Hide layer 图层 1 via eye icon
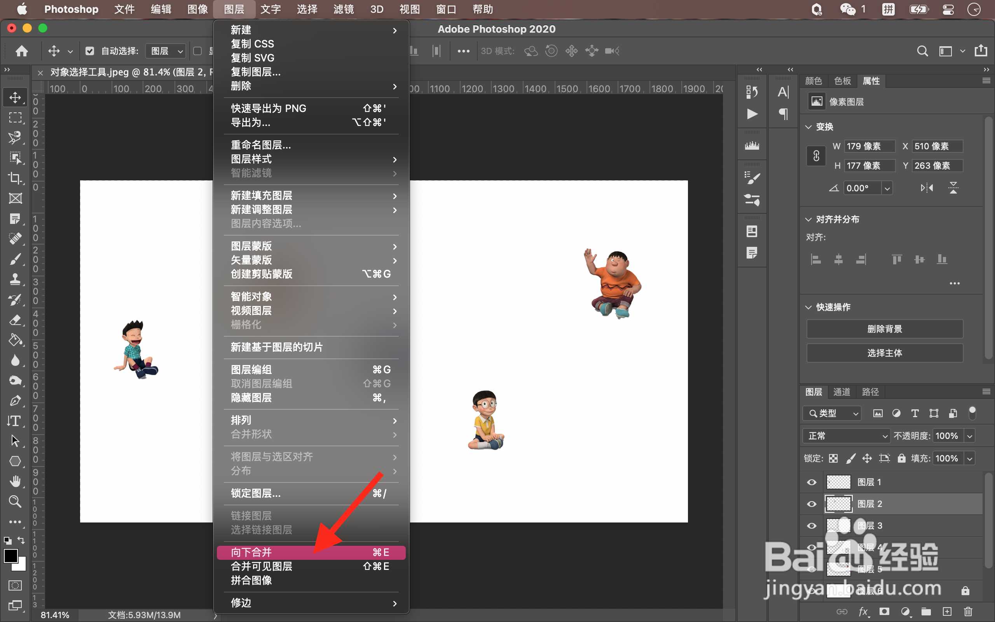The height and width of the screenshot is (622, 995). coord(812,482)
